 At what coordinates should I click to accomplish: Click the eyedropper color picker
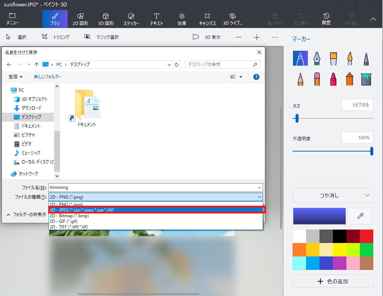[360, 216]
